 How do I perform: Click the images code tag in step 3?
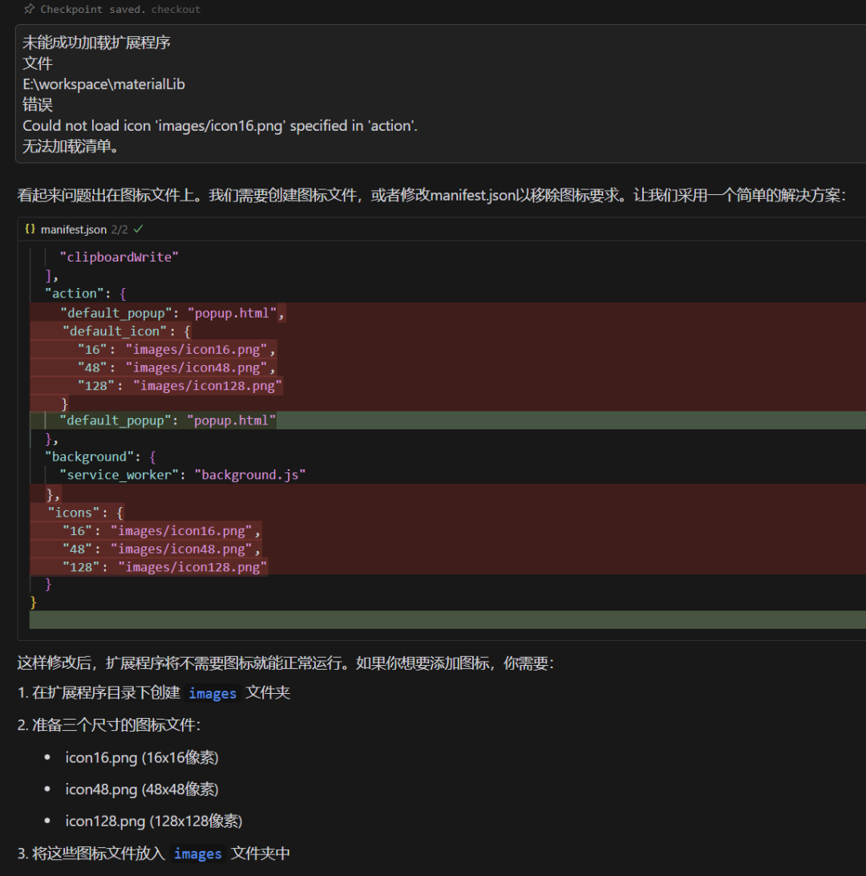(197, 854)
